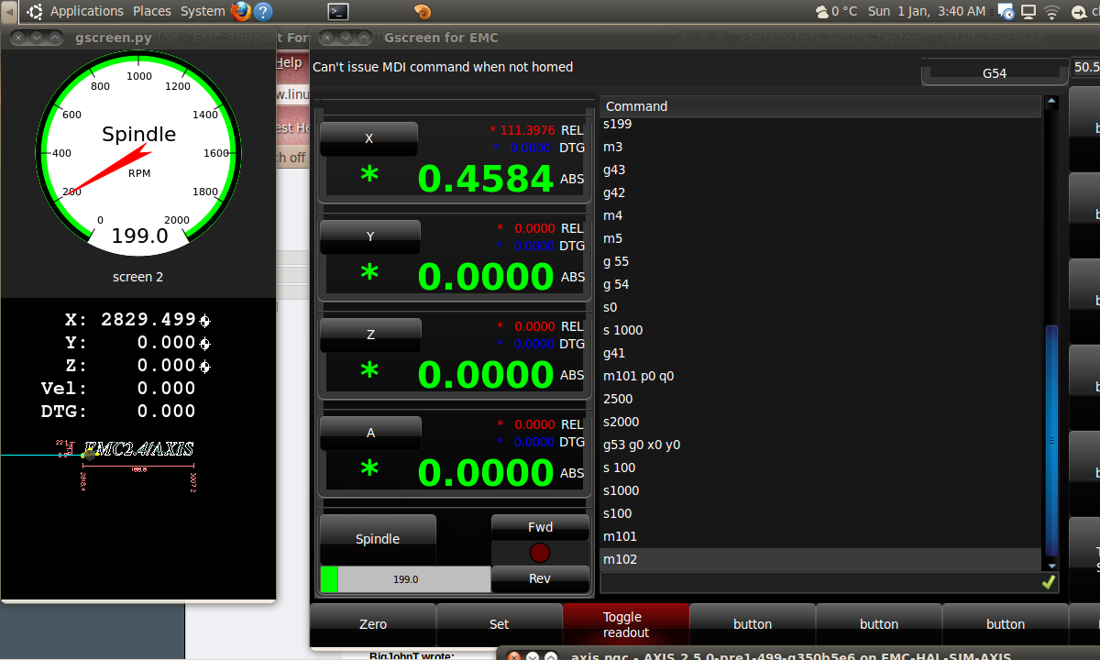Open Help menu in background browser window
Viewport: 1100px width, 660px height.
pyautogui.click(x=290, y=62)
